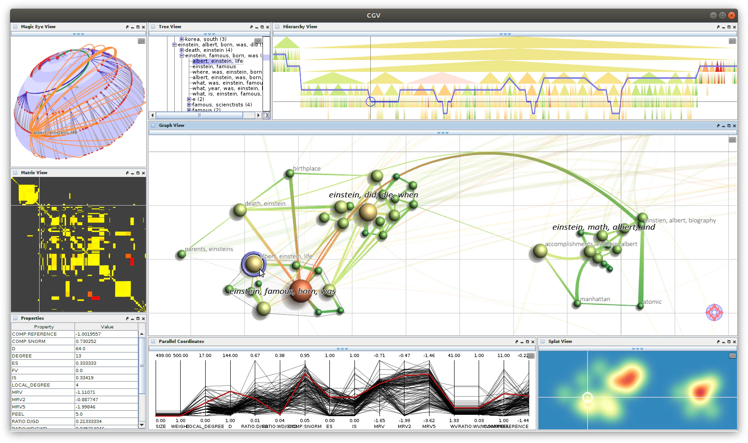Click the 'birthplace' graph node
The width and height of the screenshot is (748, 443).
tap(290, 173)
